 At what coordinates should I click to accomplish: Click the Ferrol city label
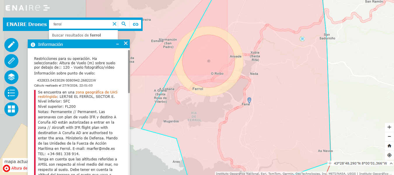point(198,89)
